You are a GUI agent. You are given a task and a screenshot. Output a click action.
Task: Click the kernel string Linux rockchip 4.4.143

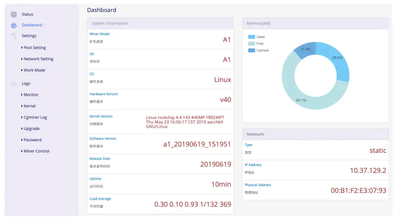coord(185,122)
